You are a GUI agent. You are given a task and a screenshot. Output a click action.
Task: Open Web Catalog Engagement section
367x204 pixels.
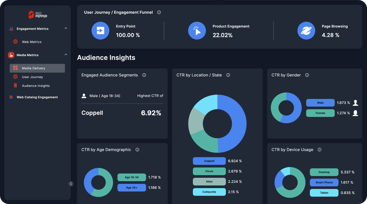pyautogui.click(x=37, y=97)
